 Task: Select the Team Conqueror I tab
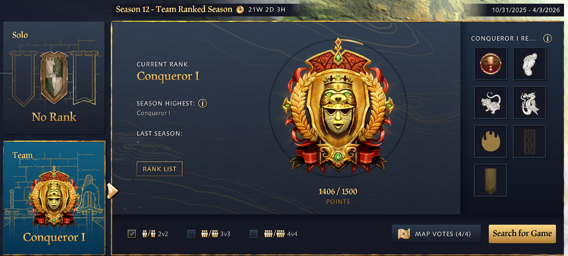click(x=54, y=198)
